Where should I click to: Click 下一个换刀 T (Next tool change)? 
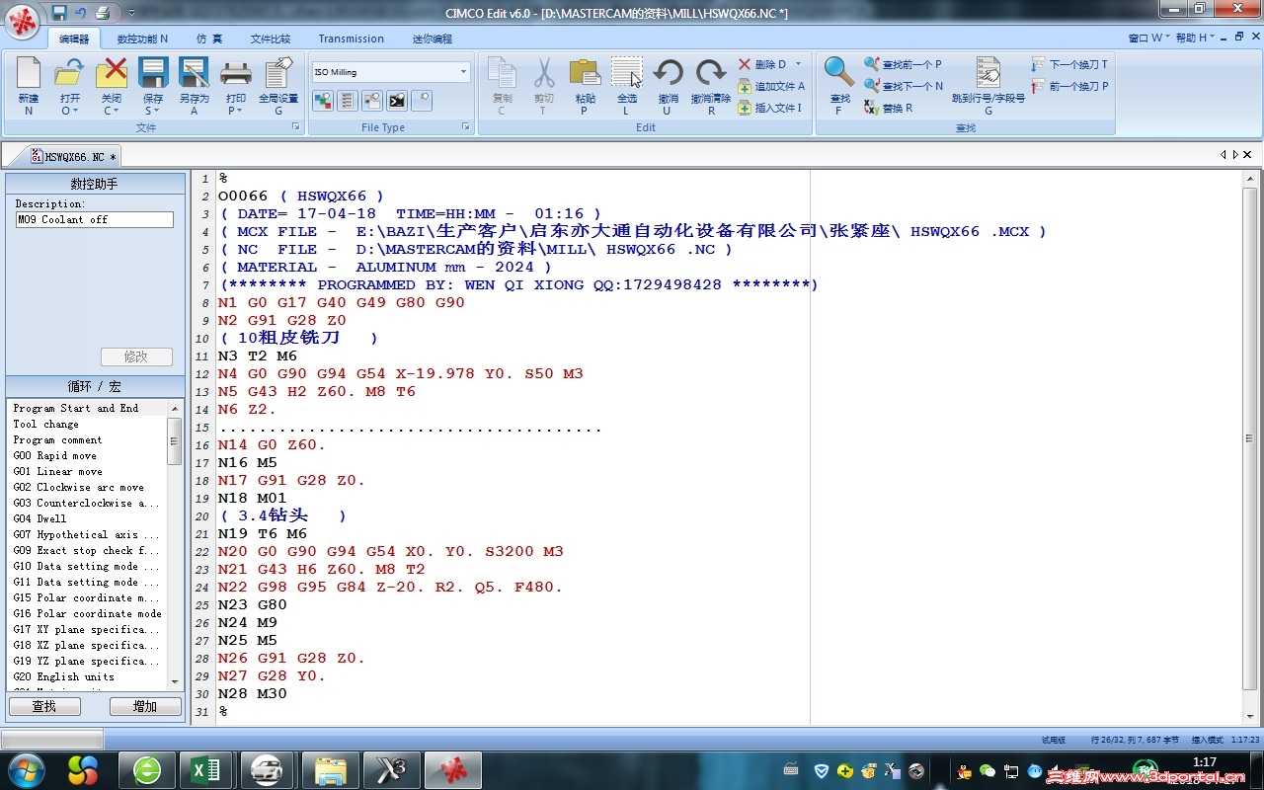point(1069,64)
